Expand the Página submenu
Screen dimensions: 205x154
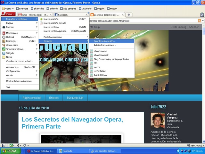tap(20, 23)
